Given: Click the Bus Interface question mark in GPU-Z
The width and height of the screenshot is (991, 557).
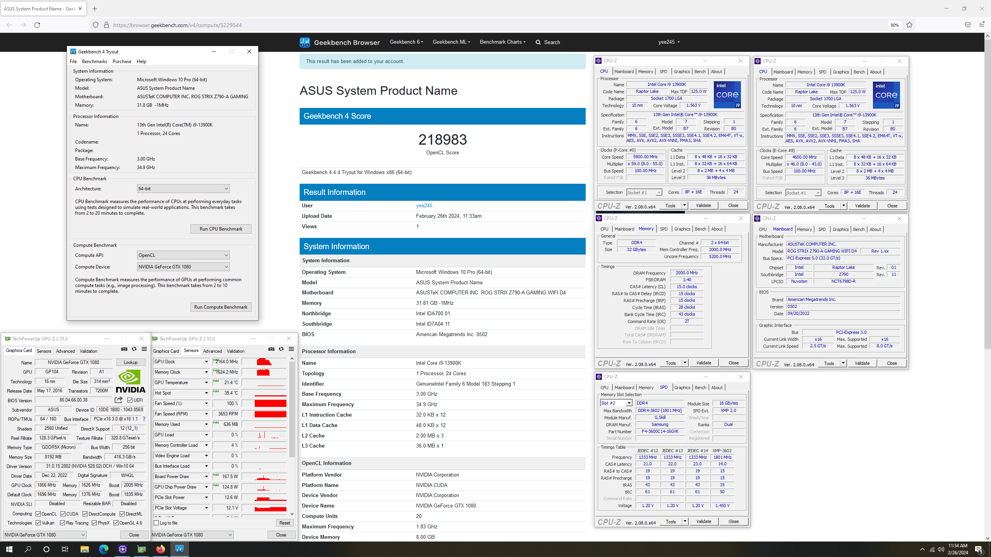Looking at the screenshot, I should coord(144,419).
